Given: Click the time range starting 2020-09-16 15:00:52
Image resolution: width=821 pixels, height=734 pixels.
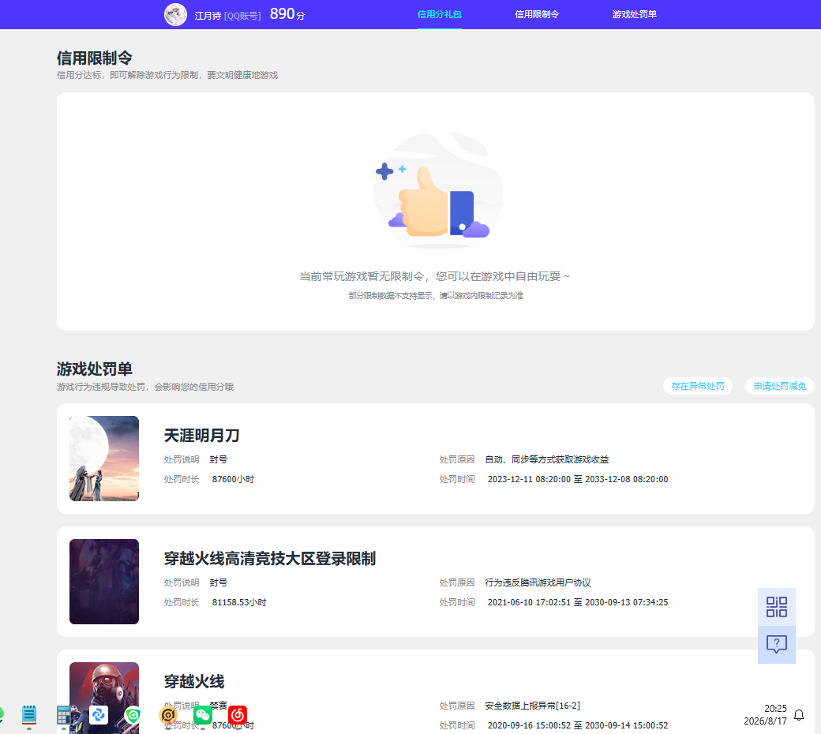Looking at the screenshot, I should (578, 725).
